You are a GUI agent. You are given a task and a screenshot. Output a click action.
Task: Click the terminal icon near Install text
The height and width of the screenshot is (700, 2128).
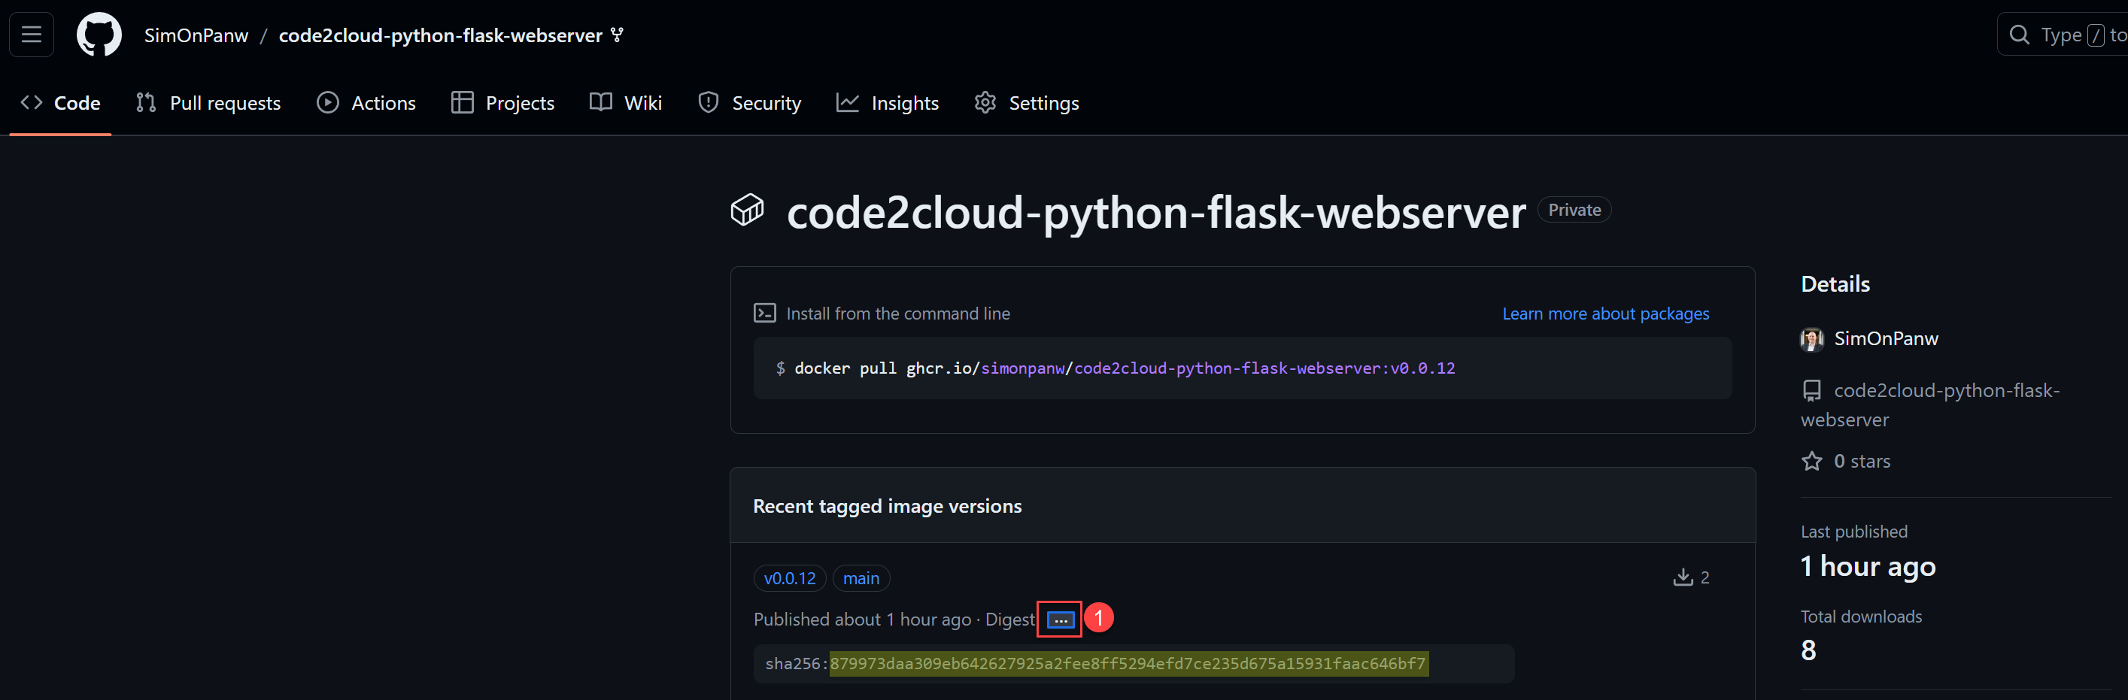765,314
